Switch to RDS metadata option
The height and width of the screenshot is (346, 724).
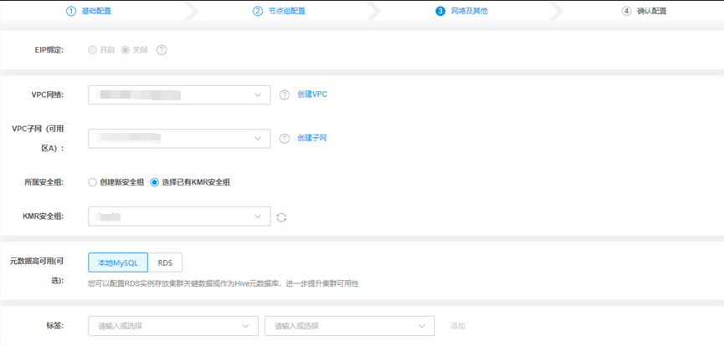point(165,262)
